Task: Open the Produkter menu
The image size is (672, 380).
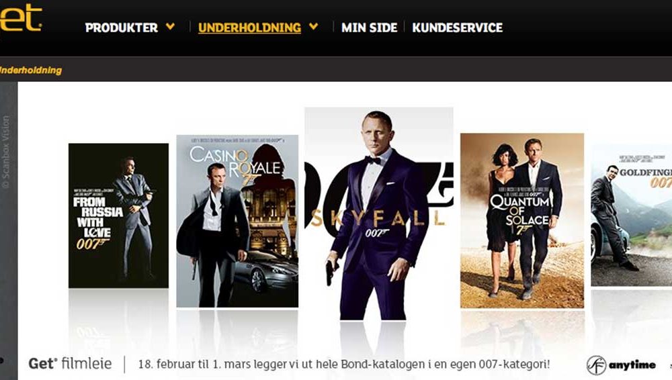Action: coord(121,28)
